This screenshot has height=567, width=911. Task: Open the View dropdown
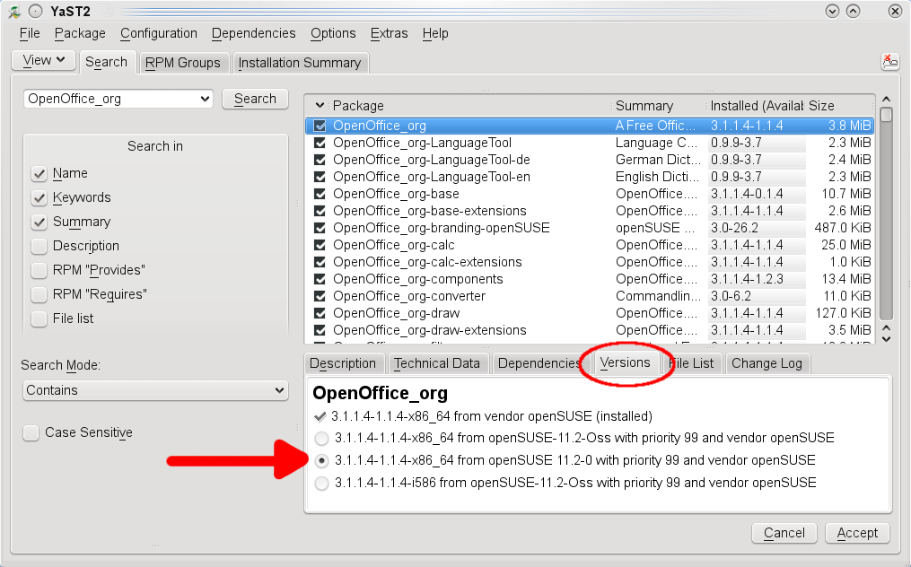pos(43,60)
